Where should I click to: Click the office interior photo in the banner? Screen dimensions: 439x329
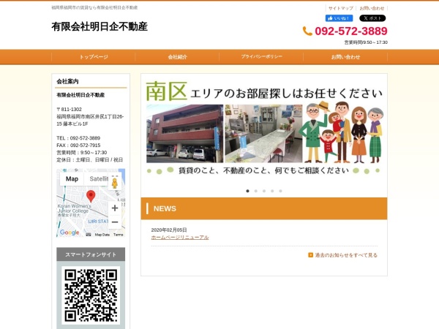tap(263, 134)
